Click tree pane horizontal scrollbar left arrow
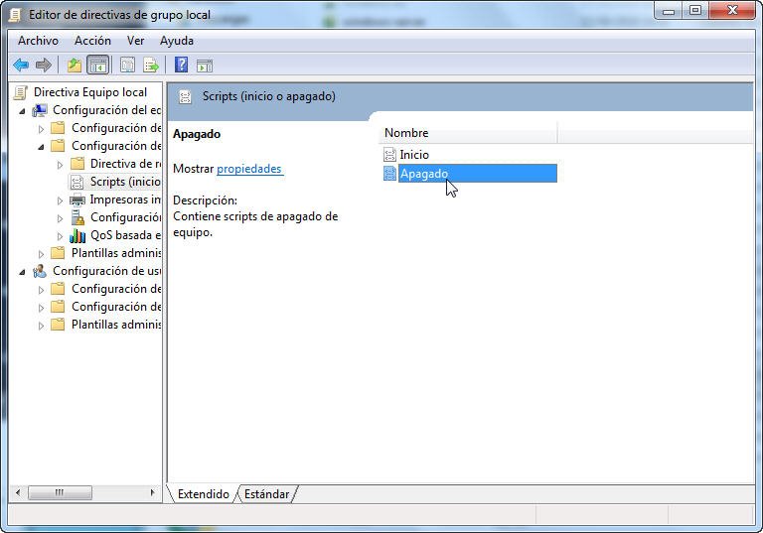This screenshot has width=763, height=533. click(x=18, y=492)
